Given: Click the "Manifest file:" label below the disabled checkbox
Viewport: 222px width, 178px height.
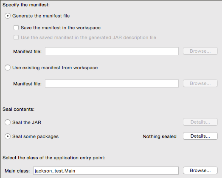Looking at the screenshot, I should click(x=28, y=51).
